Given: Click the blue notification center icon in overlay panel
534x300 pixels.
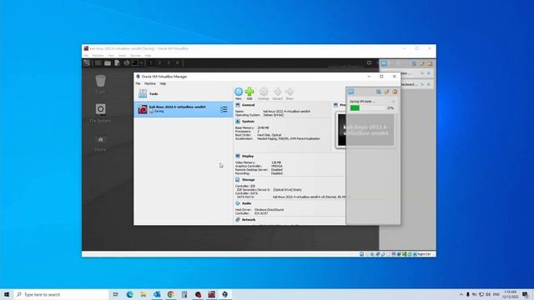Looking at the screenshot, I should coord(350,92).
